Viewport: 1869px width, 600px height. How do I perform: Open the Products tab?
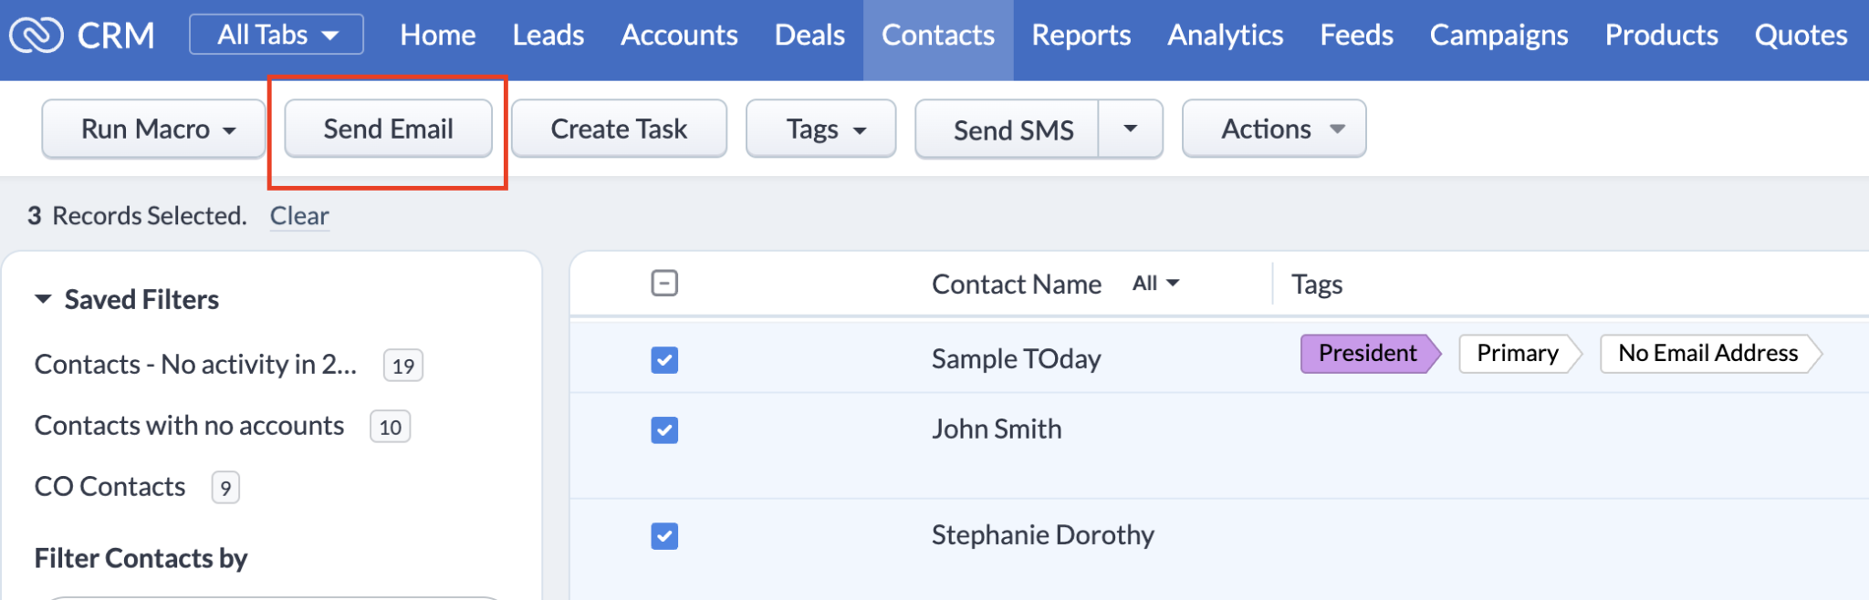click(x=1662, y=36)
